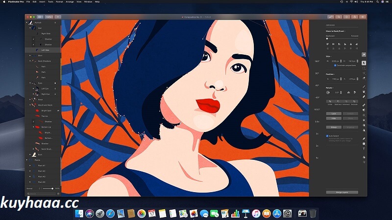Open the Window menu

click(x=88, y=2)
